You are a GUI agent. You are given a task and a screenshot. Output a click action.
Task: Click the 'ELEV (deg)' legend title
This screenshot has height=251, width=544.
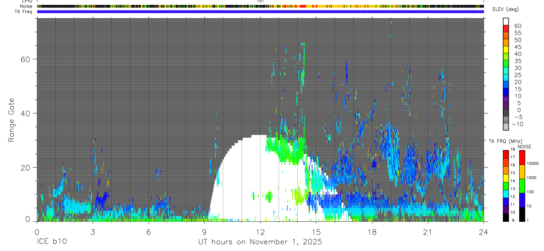506,10
